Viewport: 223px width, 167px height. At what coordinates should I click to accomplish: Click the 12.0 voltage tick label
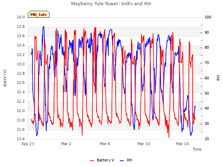click(x=21, y=111)
